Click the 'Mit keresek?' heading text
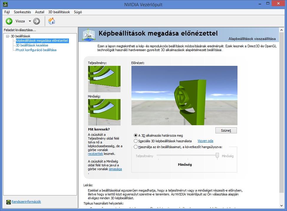Viewport: 287px width, 211px height. point(99,129)
